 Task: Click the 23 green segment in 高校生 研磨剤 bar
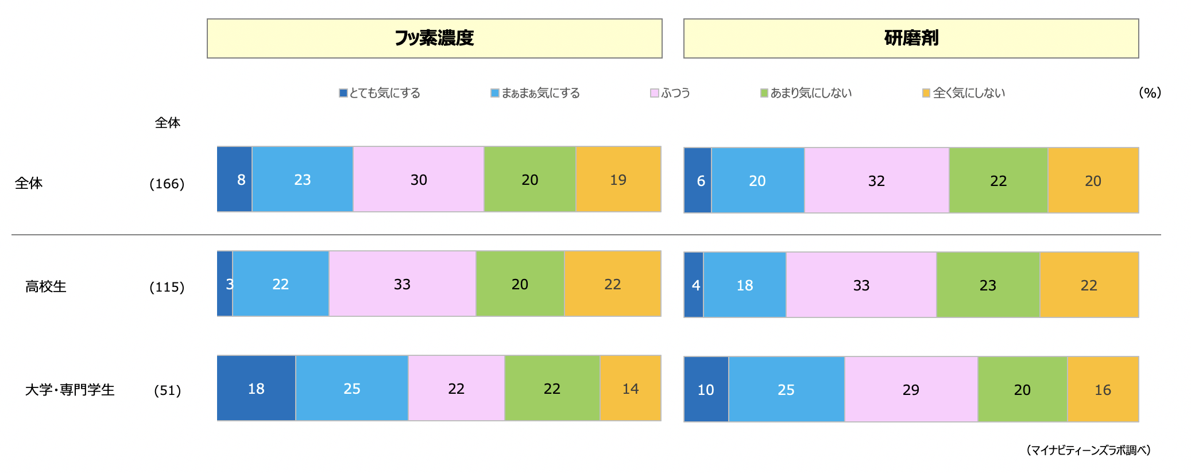pos(988,285)
